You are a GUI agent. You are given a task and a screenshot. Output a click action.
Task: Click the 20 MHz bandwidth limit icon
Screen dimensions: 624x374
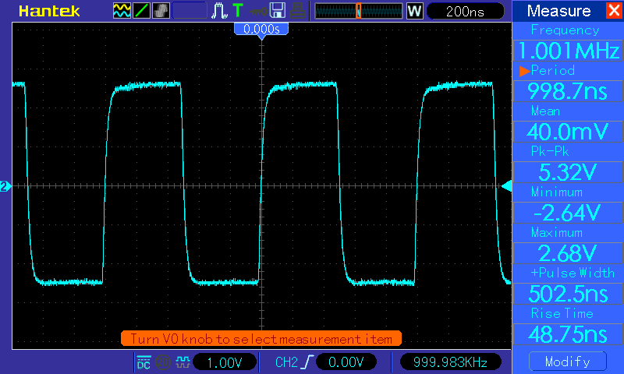coord(162,362)
